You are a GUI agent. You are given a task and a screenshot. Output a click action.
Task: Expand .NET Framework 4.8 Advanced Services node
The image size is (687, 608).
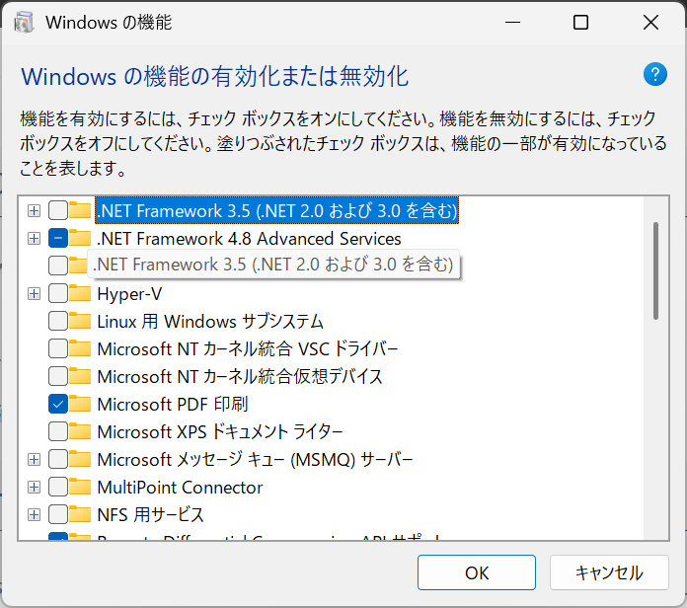[34, 239]
